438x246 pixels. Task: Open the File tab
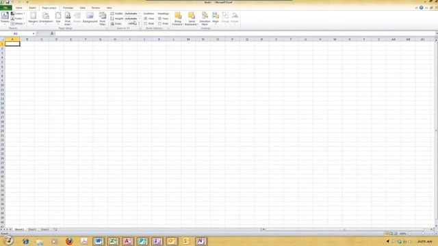(5, 8)
